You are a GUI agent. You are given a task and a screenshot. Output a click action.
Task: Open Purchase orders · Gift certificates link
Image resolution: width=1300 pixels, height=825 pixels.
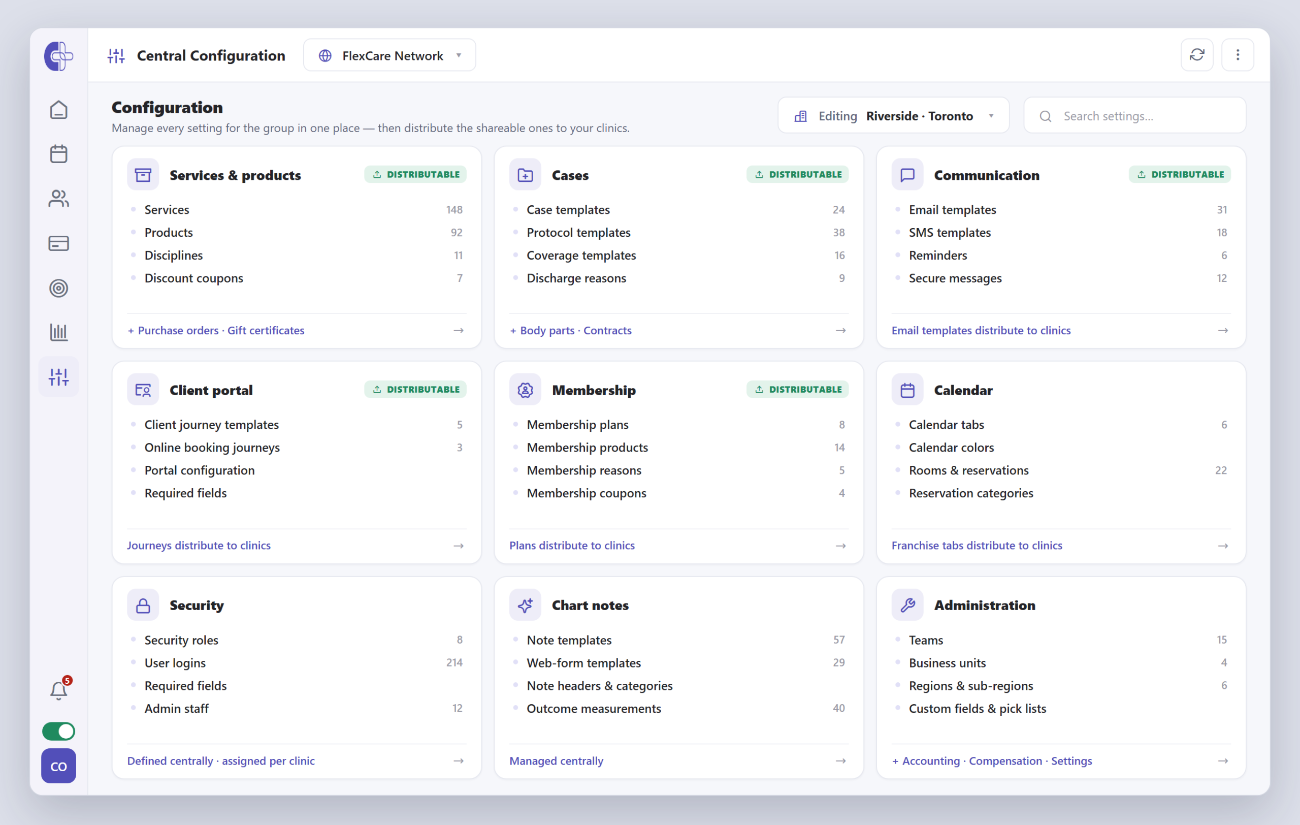(216, 330)
